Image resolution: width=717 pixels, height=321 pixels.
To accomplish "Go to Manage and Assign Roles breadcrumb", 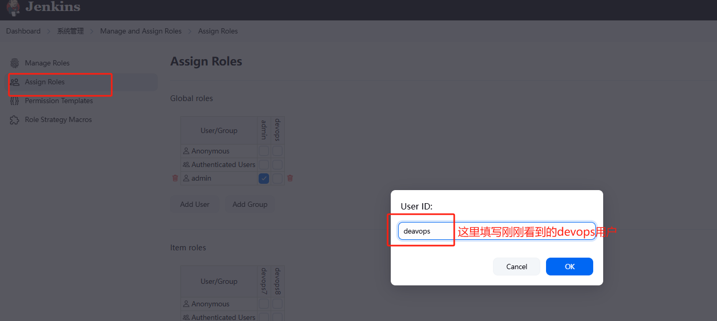I will [x=141, y=31].
